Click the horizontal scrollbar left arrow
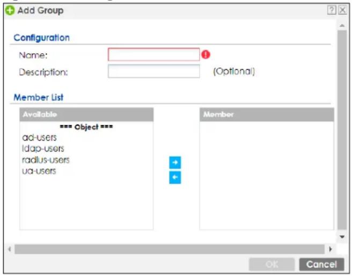 point(10,249)
